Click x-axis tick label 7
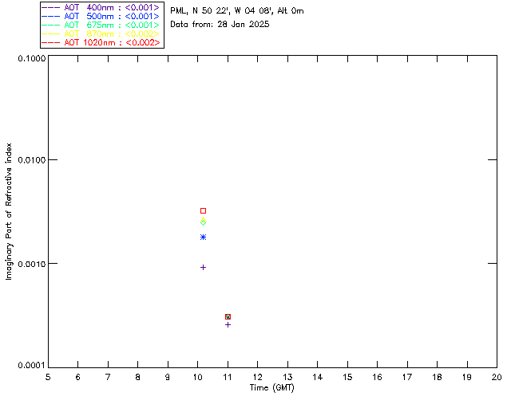 [108, 377]
